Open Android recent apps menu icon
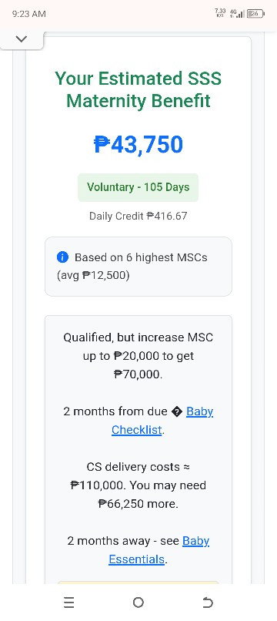 pos(68,603)
